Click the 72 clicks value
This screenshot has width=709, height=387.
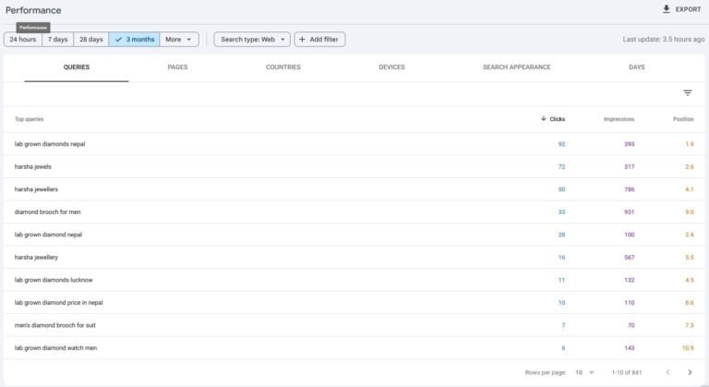click(561, 166)
